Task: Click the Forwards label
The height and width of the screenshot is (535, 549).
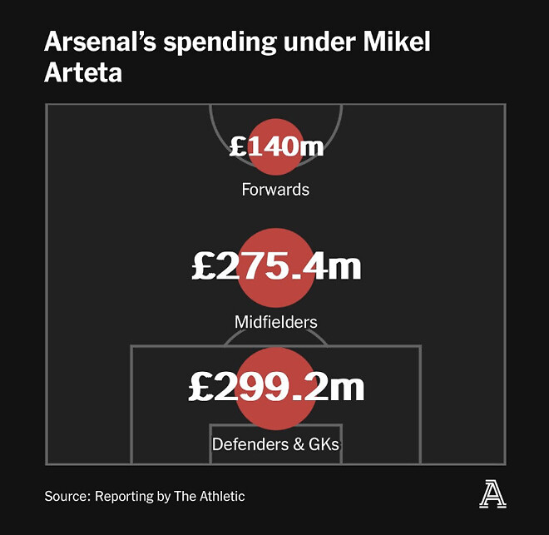Action: 275,190
